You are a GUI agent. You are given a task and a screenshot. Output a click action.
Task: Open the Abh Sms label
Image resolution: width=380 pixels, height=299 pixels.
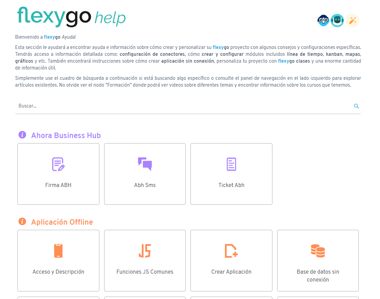click(x=145, y=185)
